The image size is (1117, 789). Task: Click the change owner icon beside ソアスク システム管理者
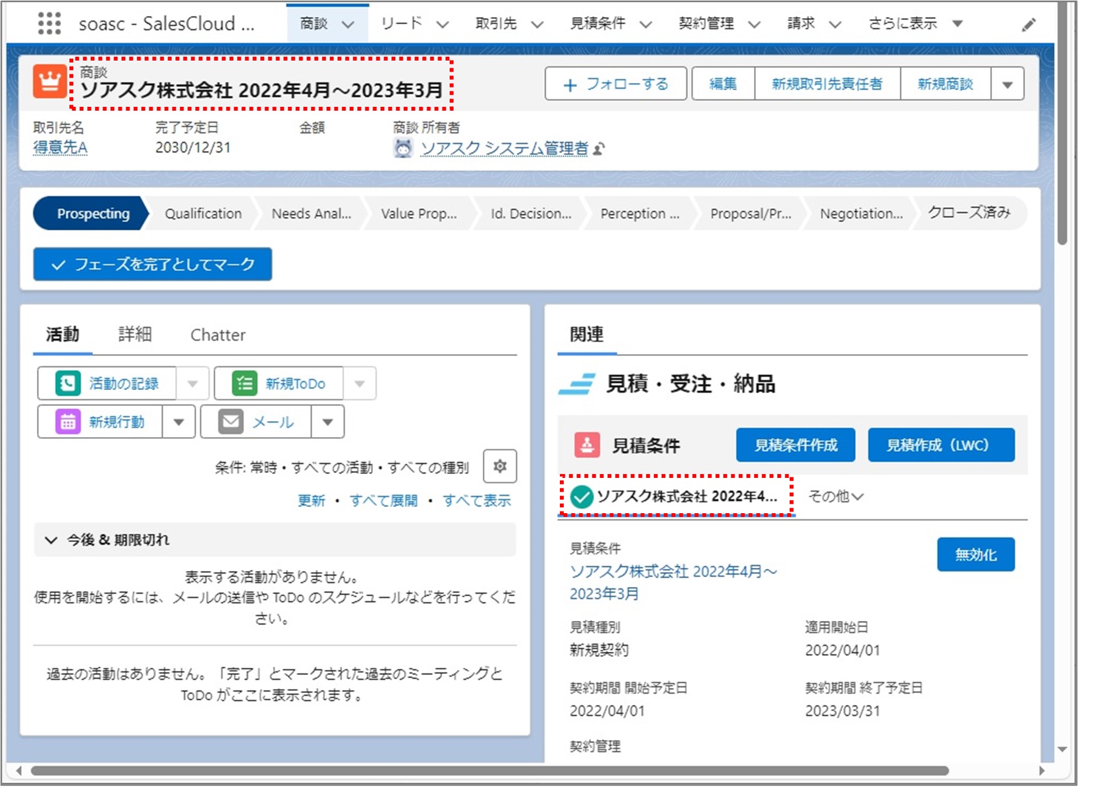tap(600, 148)
